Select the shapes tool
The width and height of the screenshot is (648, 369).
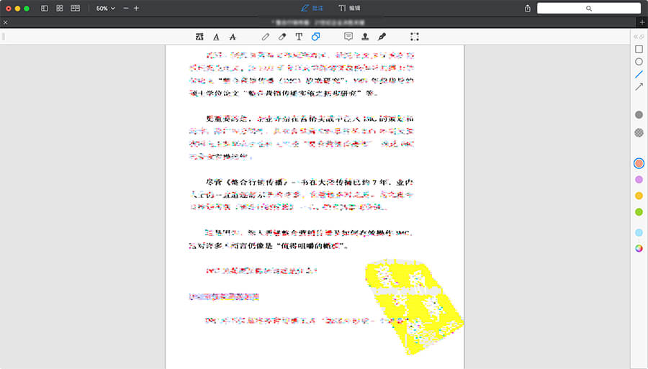(x=316, y=37)
